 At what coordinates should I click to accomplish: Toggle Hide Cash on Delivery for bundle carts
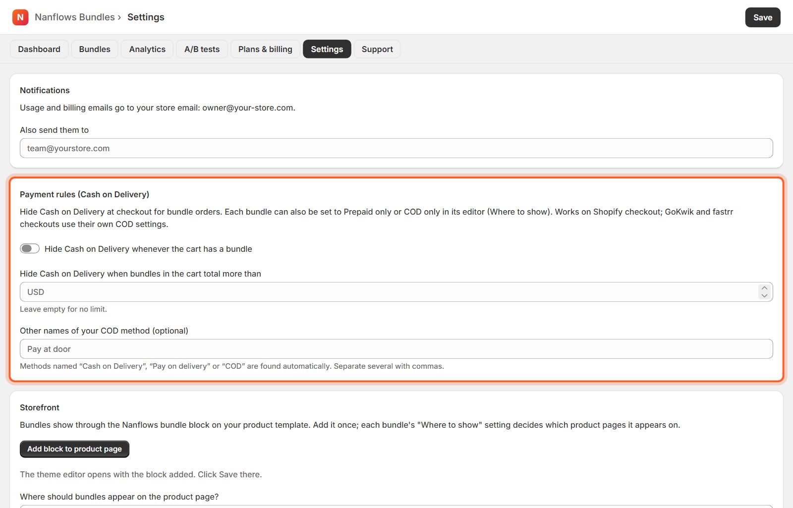(30, 248)
